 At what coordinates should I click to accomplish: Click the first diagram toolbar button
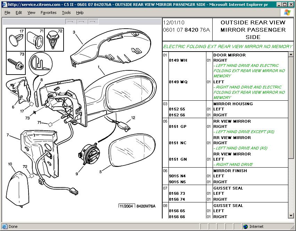tap(71, 22)
